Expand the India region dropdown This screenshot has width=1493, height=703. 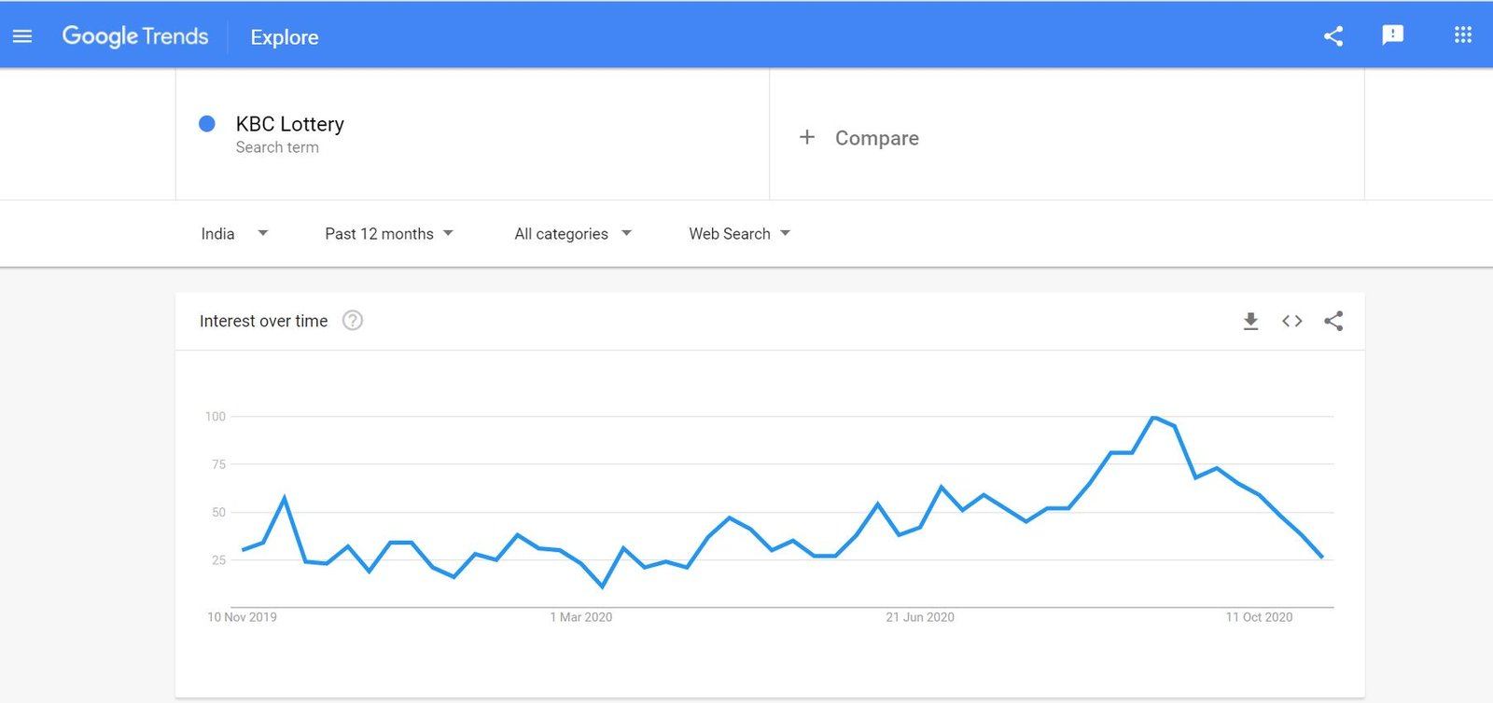234,234
